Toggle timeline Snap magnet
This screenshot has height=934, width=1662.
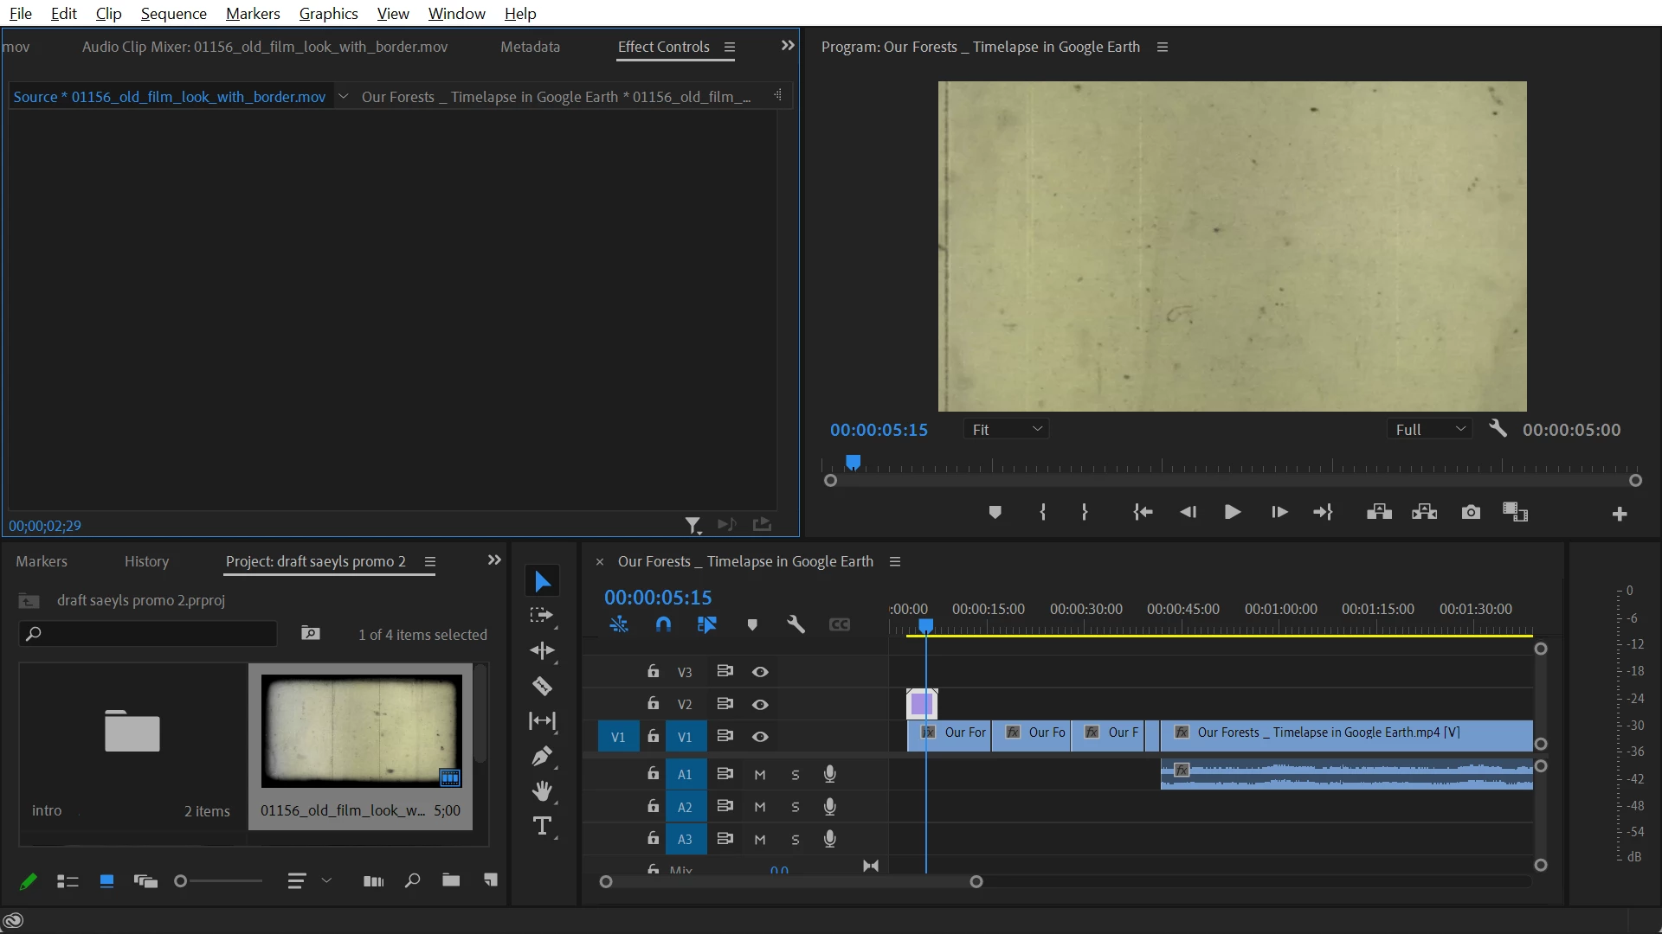point(663,624)
